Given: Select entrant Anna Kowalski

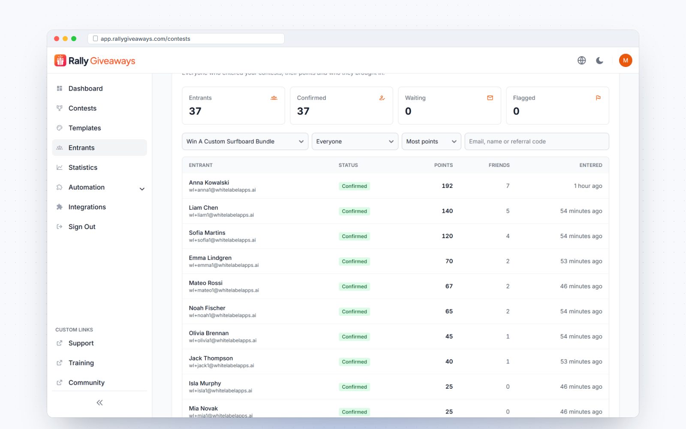Looking at the screenshot, I should tap(395, 186).
